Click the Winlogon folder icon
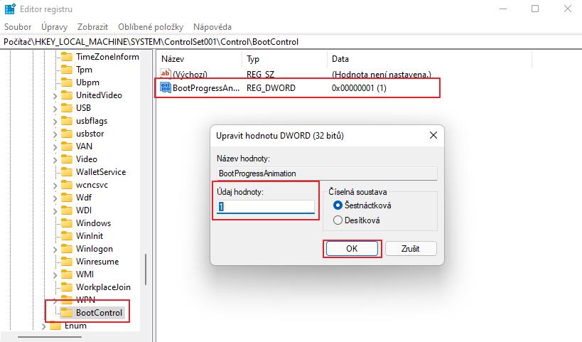Image resolution: width=582 pixels, height=342 pixels. point(67,249)
